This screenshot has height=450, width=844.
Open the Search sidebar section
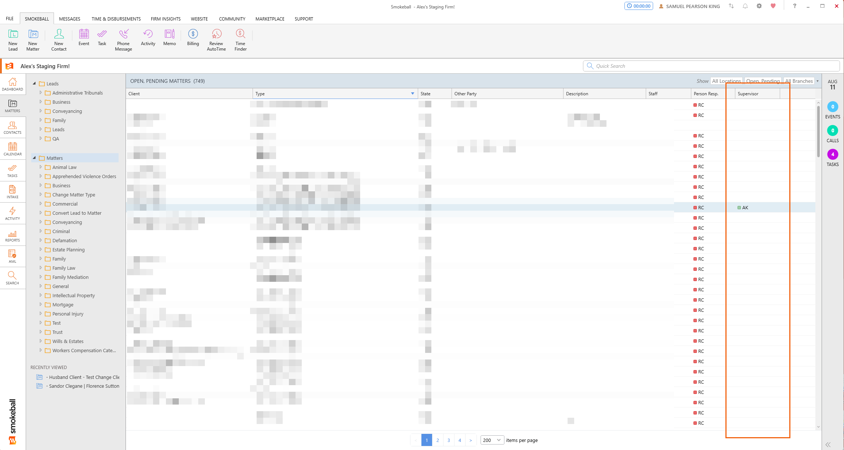(x=12, y=278)
